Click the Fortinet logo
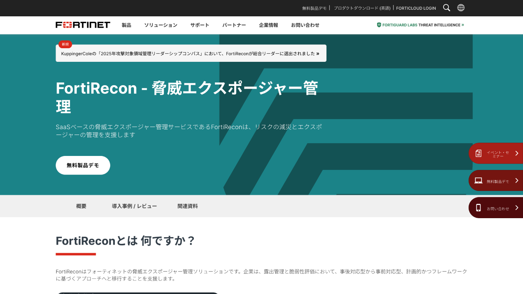 coord(83,25)
